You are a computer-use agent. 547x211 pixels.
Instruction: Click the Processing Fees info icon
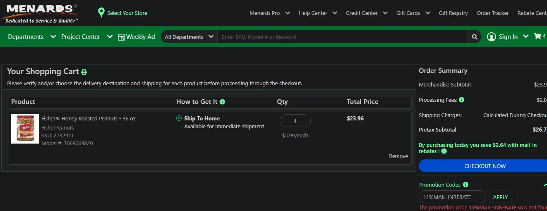pos(461,100)
